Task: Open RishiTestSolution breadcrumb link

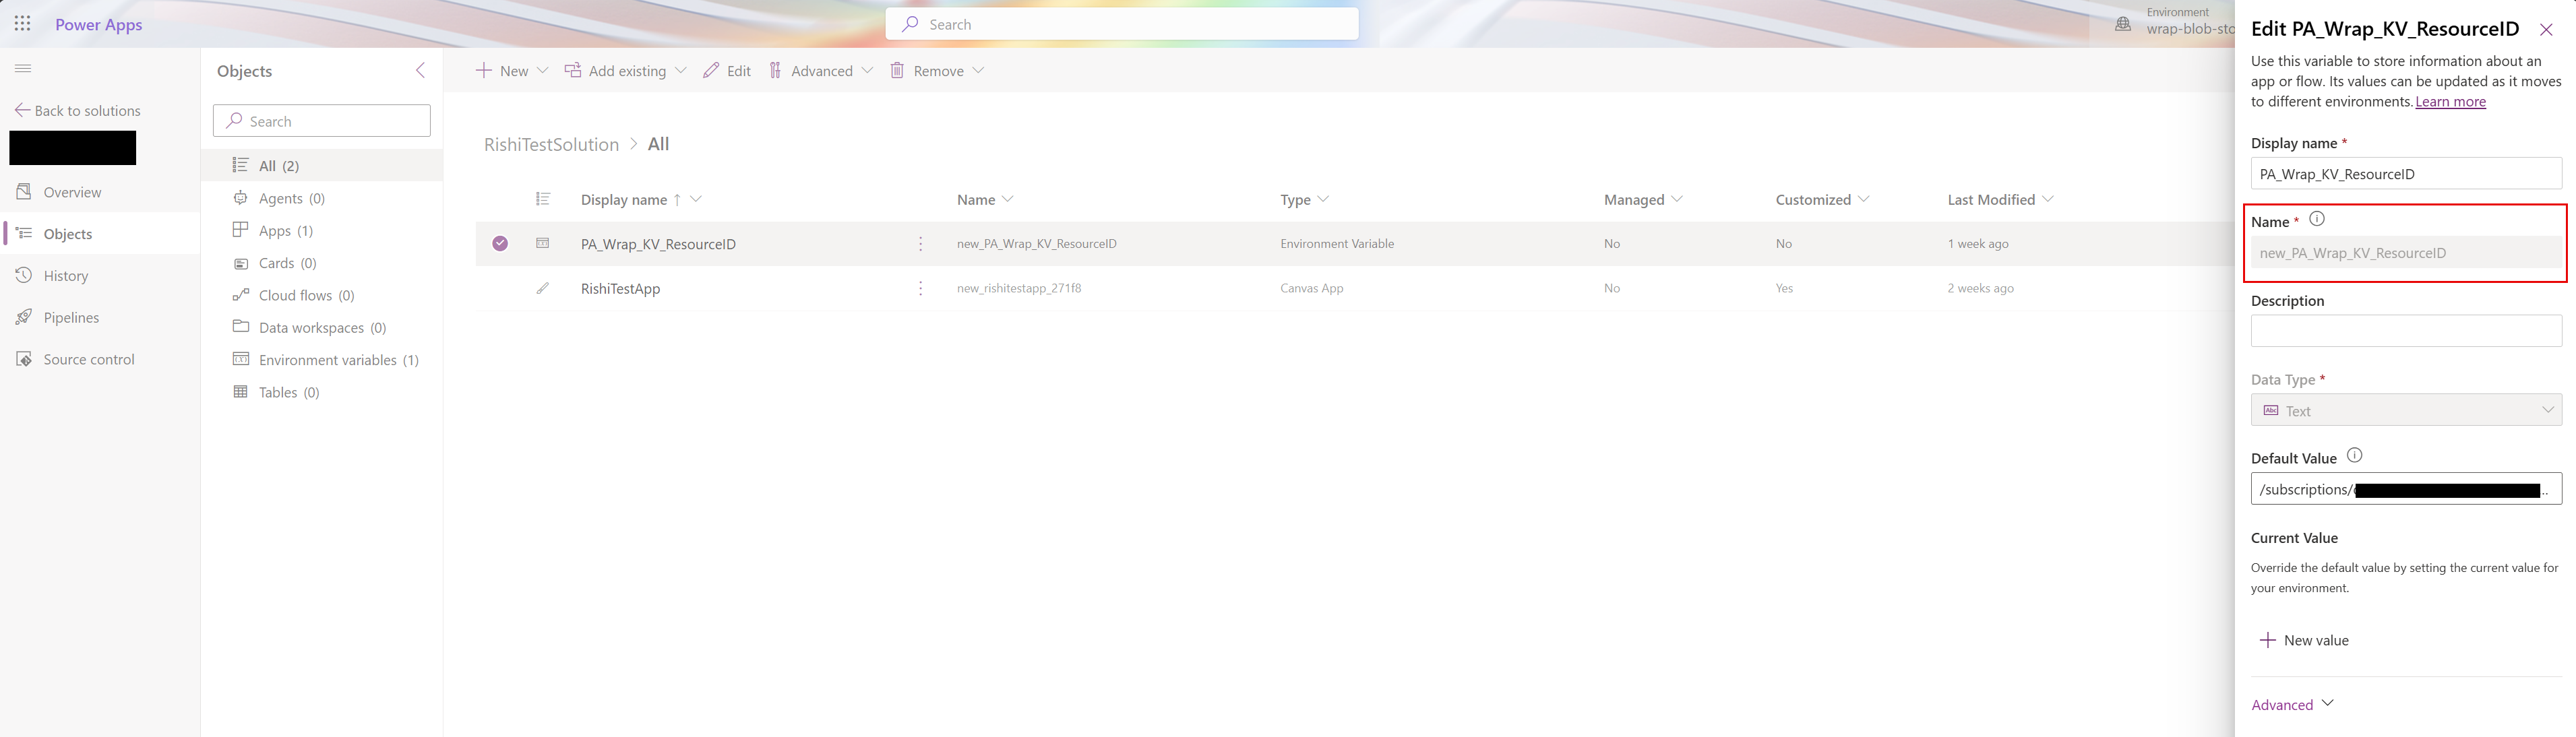Action: coord(551,144)
